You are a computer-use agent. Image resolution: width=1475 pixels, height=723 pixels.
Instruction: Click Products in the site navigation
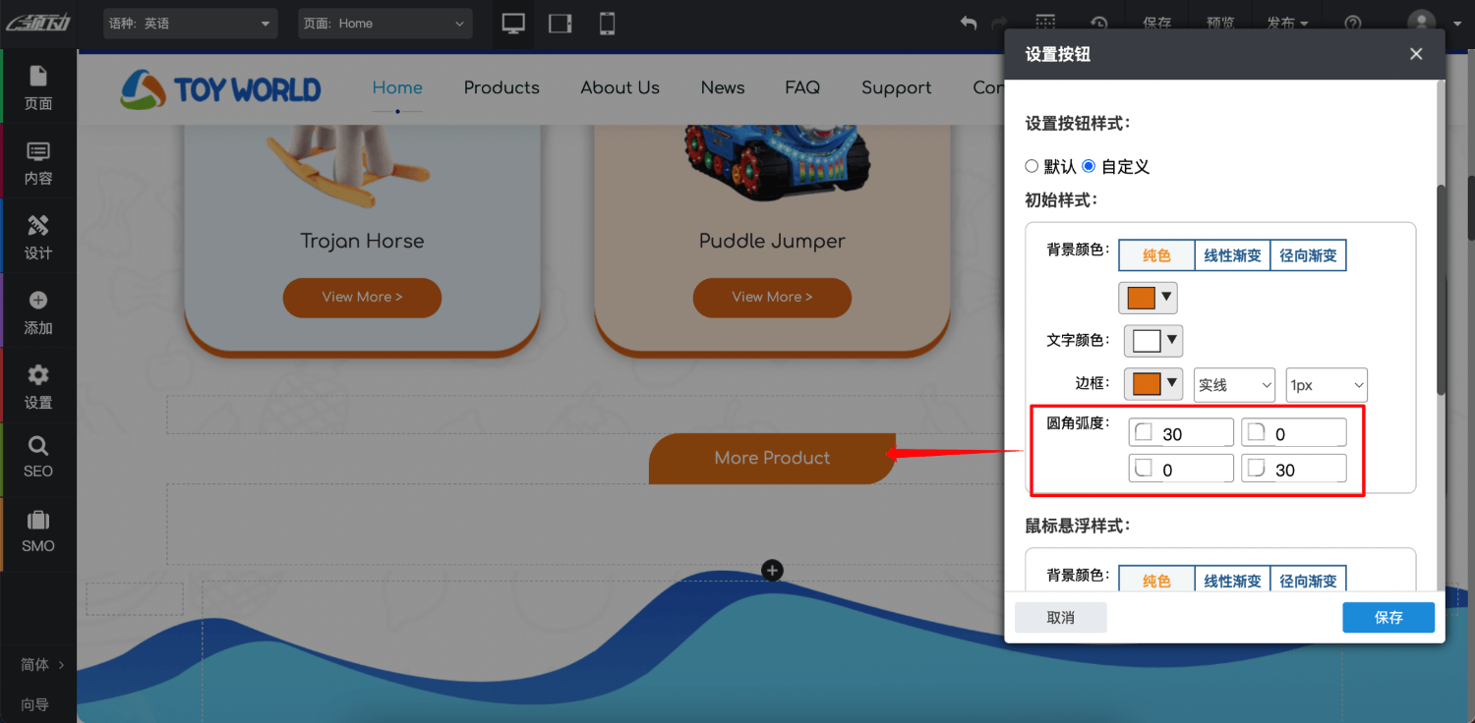501,87
